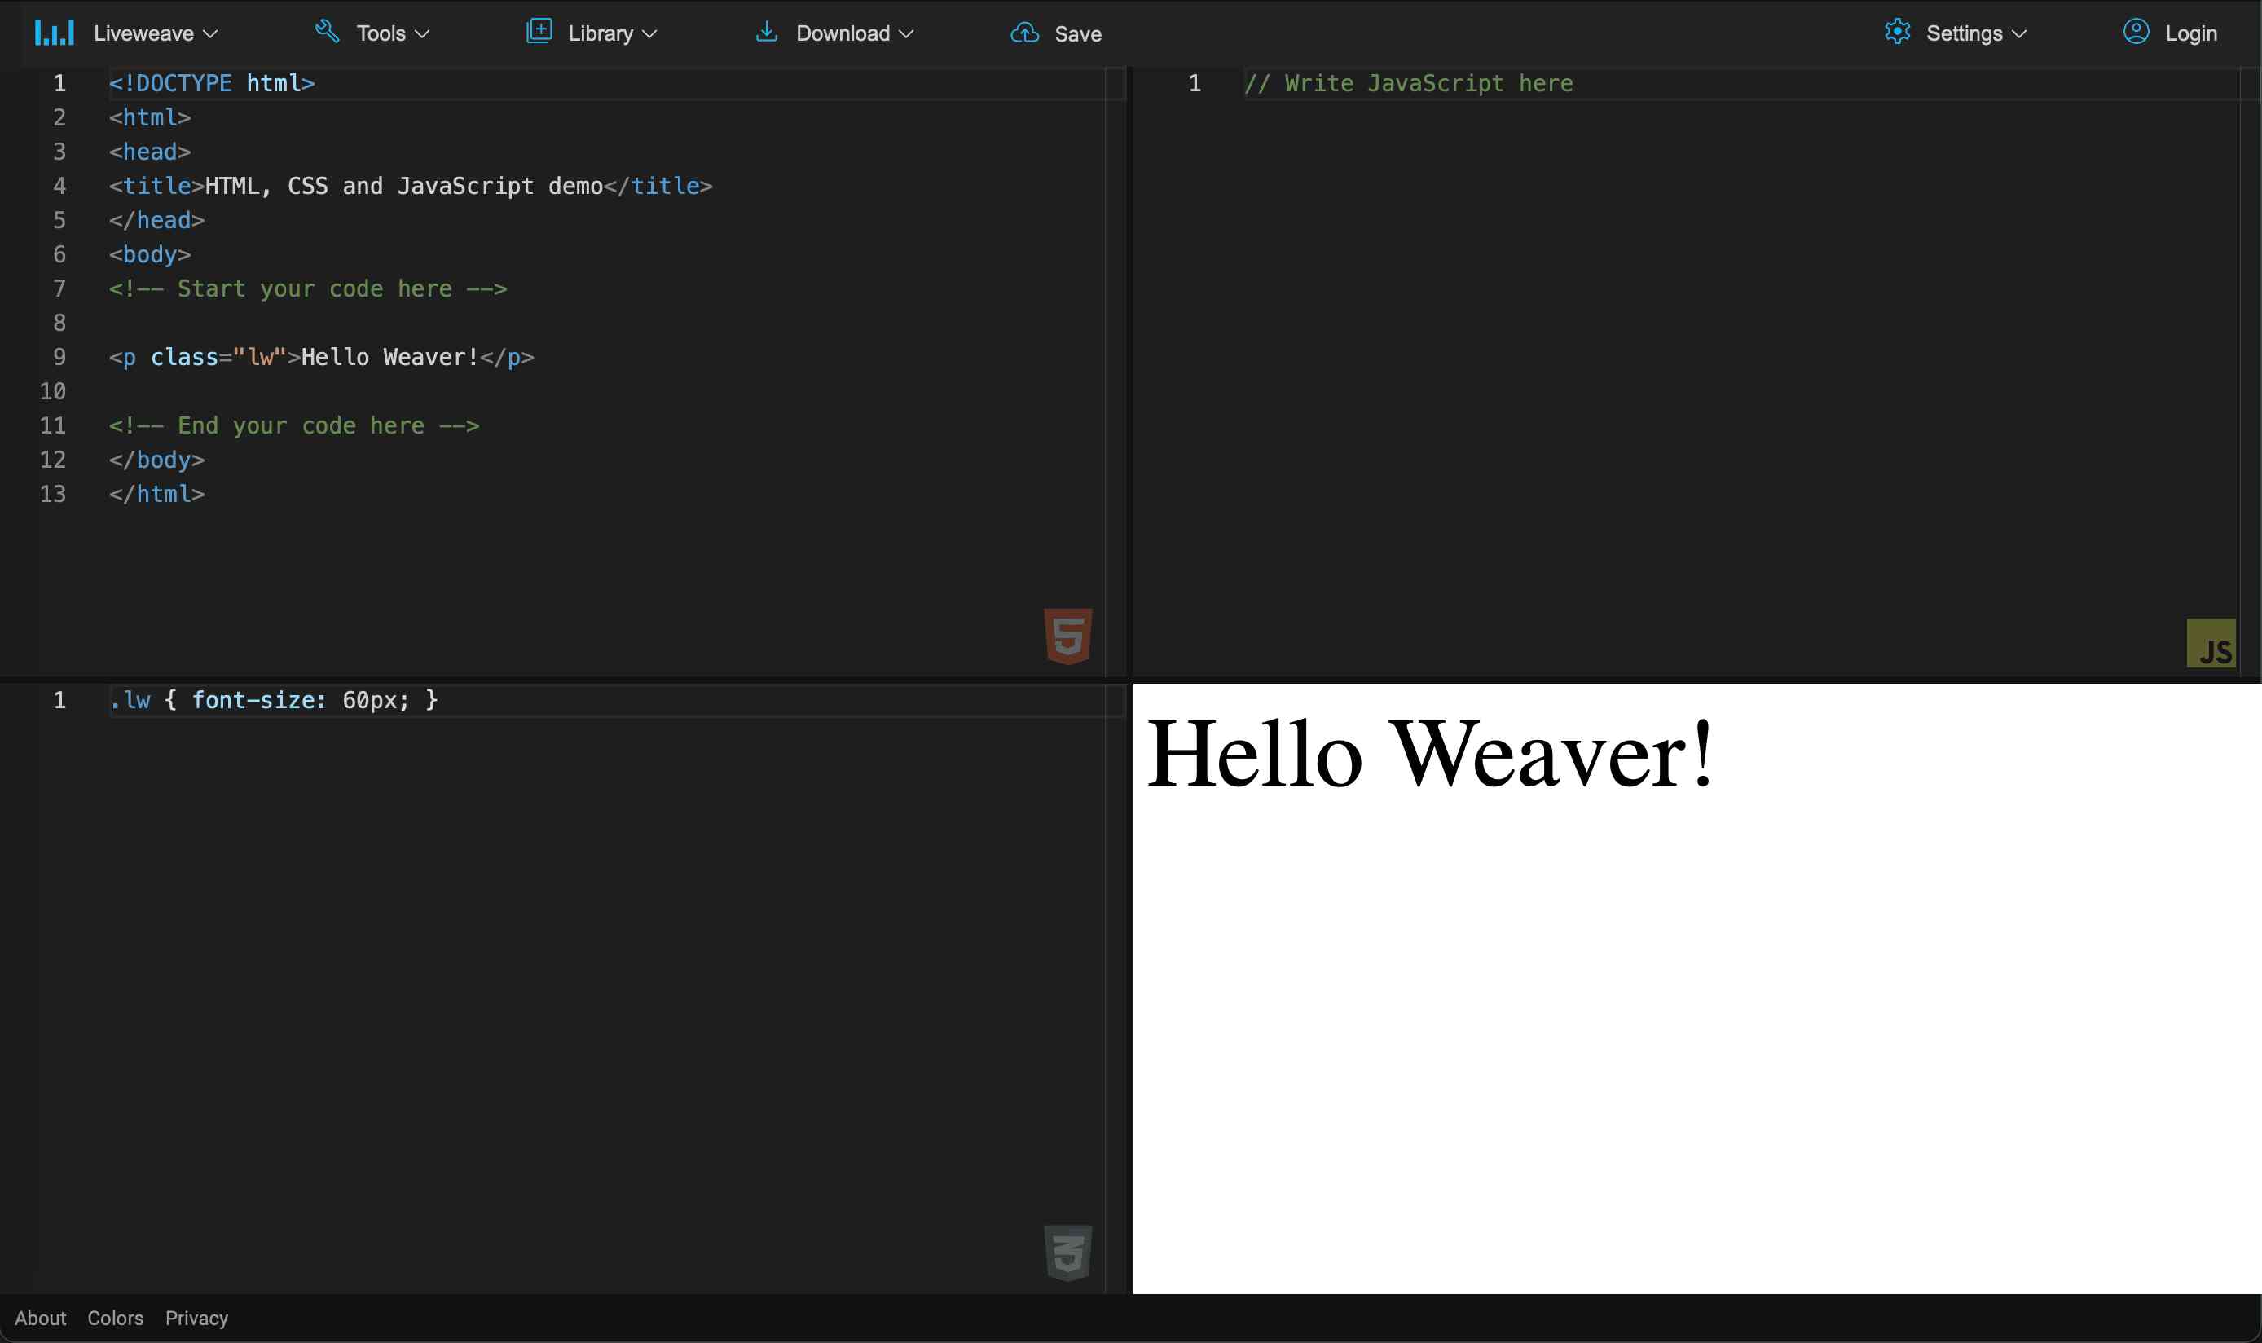Open the About link in the footer
Image resolution: width=2262 pixels, height=1343 pixels.
click(40, 1318)
